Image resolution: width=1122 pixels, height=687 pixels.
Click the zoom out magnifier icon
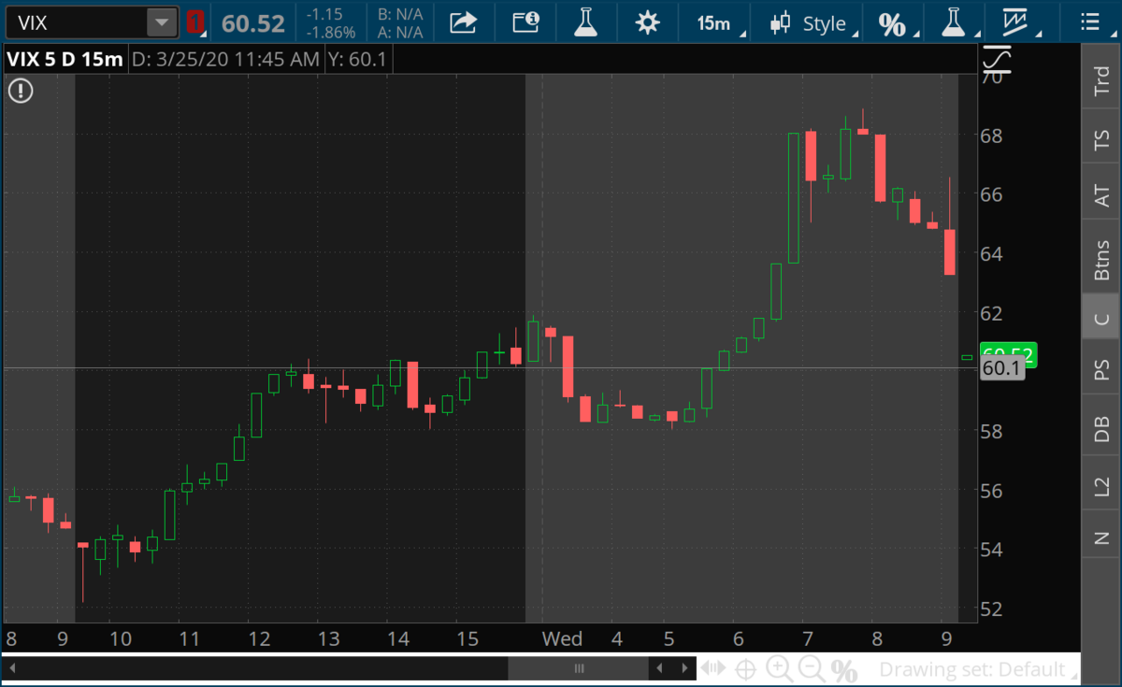[811, 668]
